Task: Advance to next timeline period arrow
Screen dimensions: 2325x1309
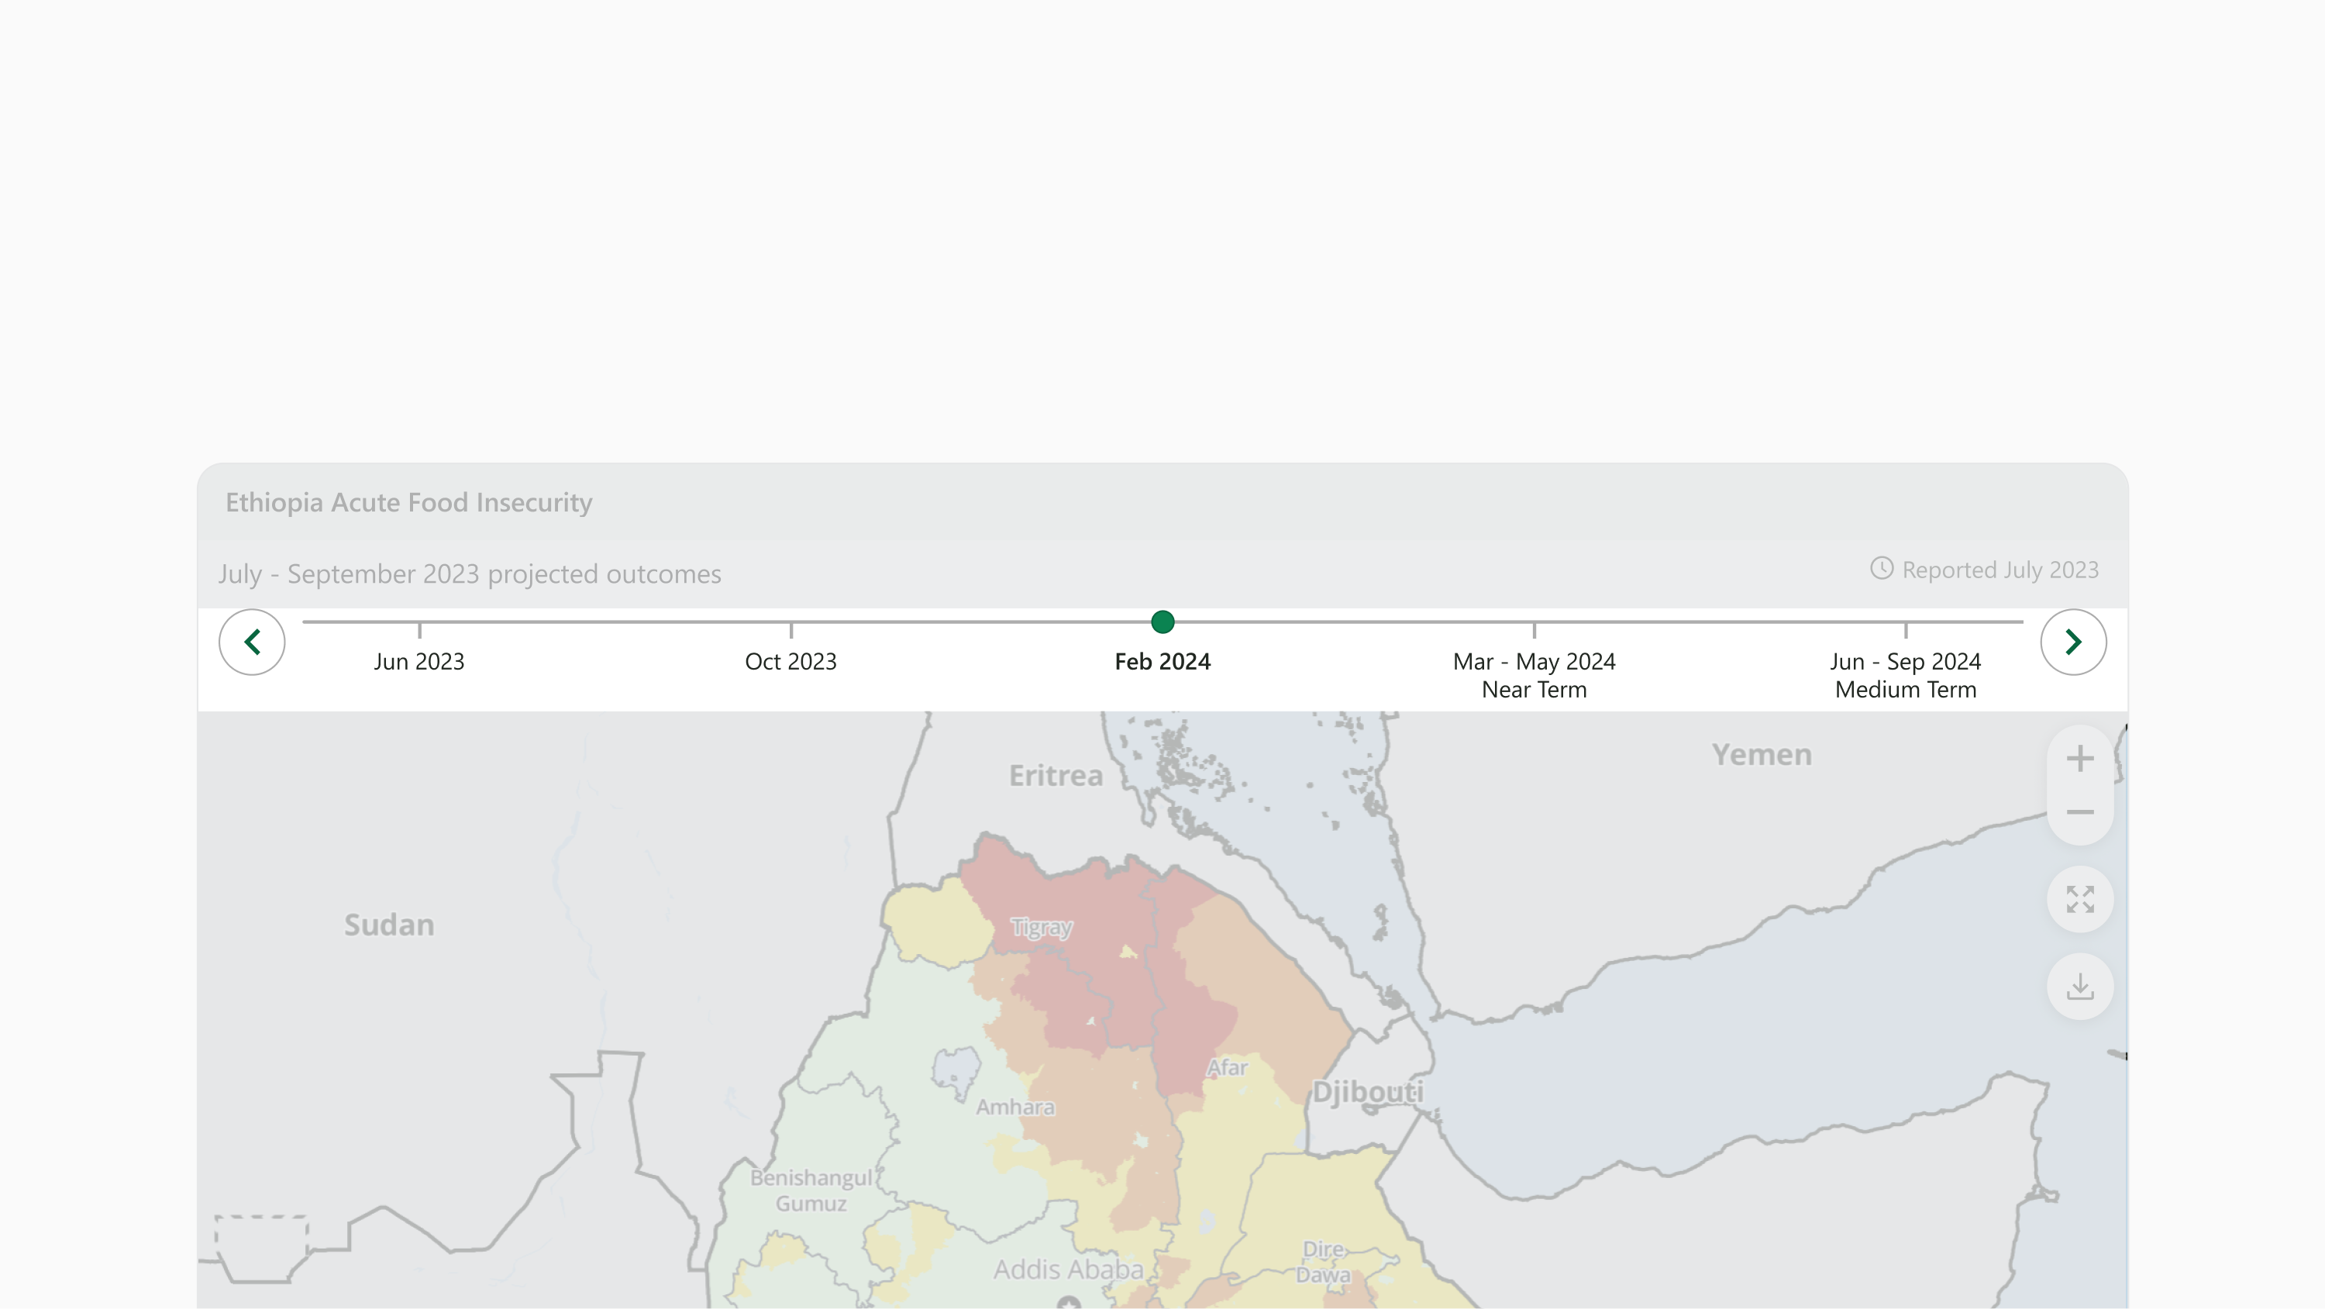Action: [x=2073, y=642]
